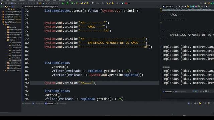
Task: Collapse the src folder node
Action: (x=4, y=24)
